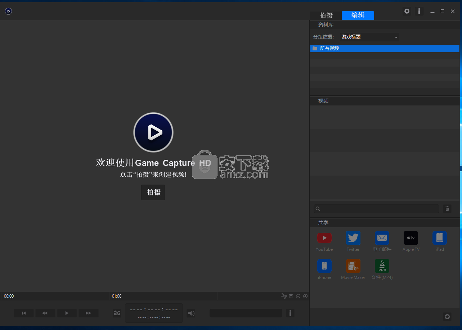Export as 文件 (MP4) file
Screen dimensions: 462x330
[382, 266]
